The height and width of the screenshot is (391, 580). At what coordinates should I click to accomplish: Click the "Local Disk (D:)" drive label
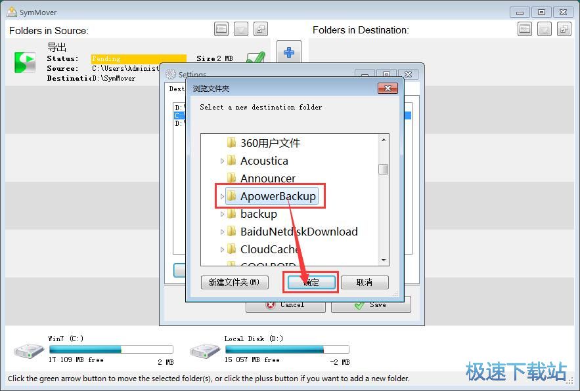(254, 339)
